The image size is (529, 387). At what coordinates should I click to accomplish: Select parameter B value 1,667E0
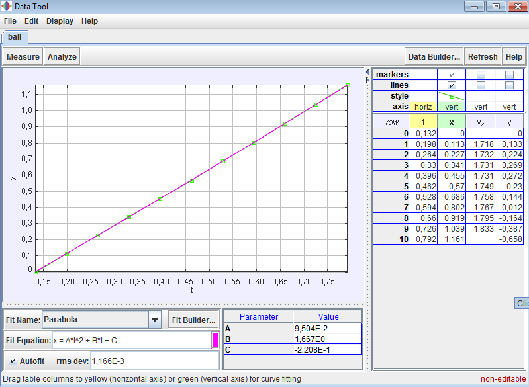tap(327, 339)
